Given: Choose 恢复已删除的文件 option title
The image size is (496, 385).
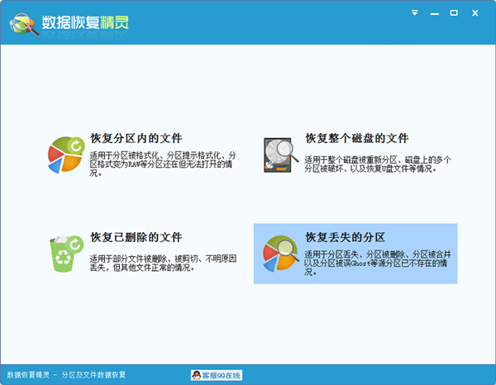Looking at the screenshot, I should (136, 237).
